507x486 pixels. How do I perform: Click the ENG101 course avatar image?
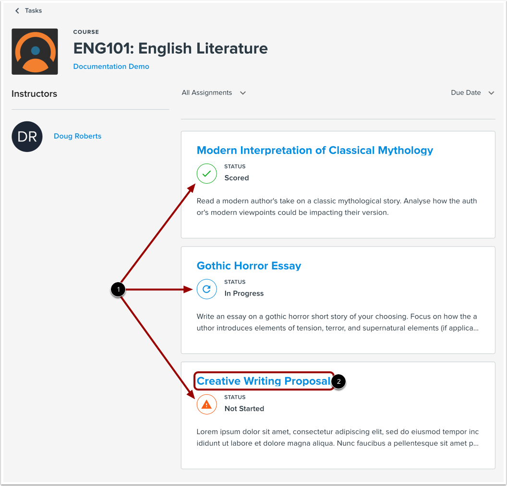[x=35, y=52]
